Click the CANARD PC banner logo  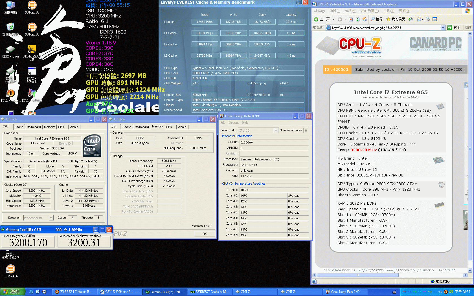pos(435,44)
